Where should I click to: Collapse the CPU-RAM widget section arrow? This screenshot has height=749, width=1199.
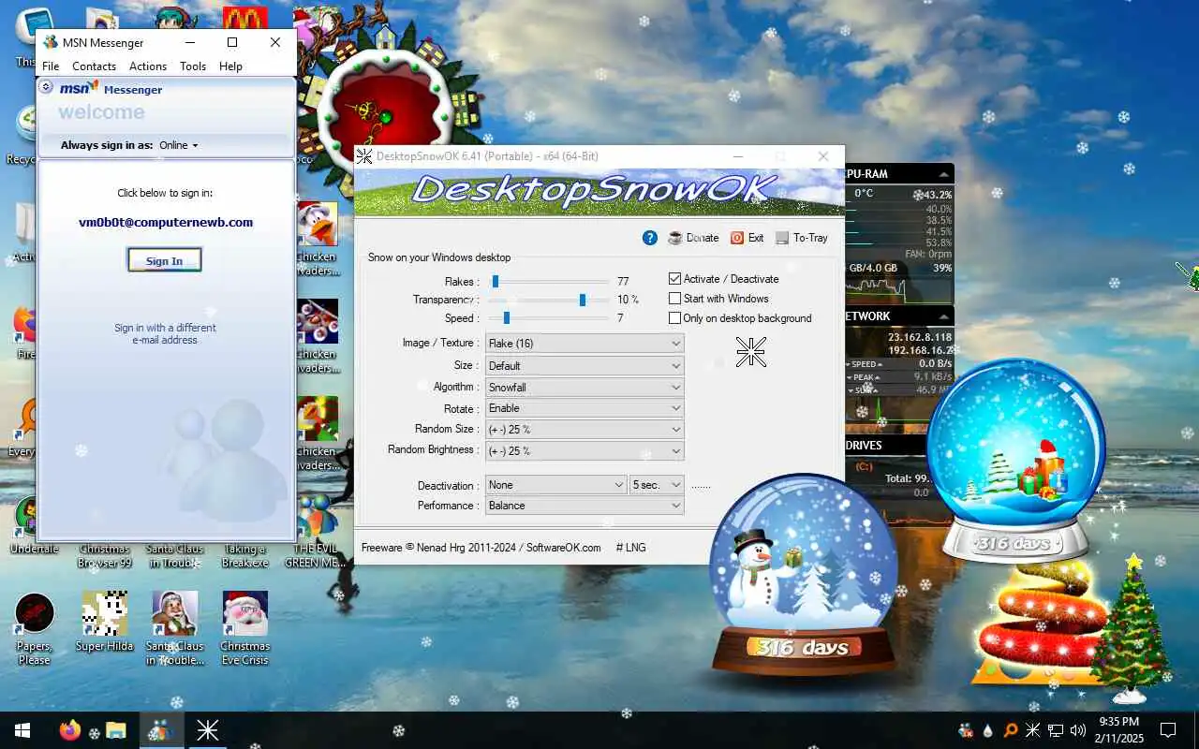click(944, 174)
